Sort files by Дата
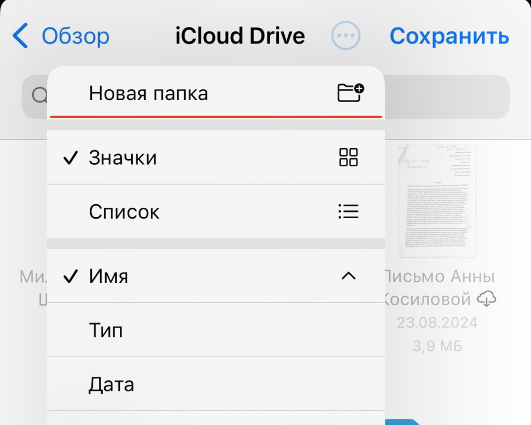 click(x=111, y=385)
